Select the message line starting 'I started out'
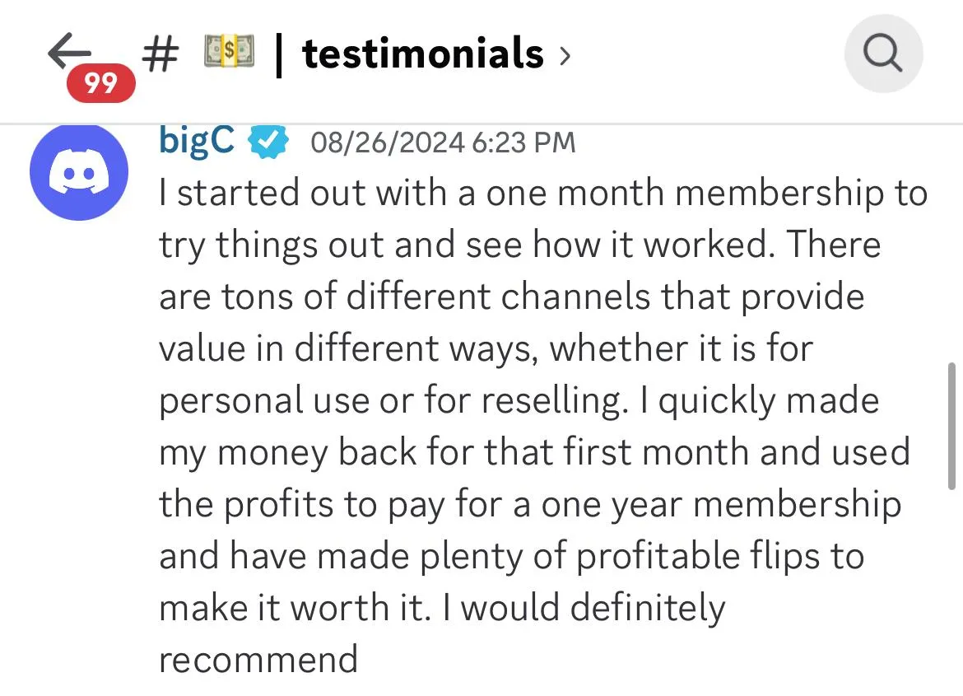This screenshot has width=963, height=696. click(543, 193)
